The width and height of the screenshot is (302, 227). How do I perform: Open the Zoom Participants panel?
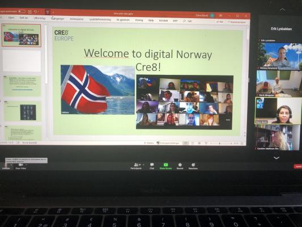(x=136, y=166)
